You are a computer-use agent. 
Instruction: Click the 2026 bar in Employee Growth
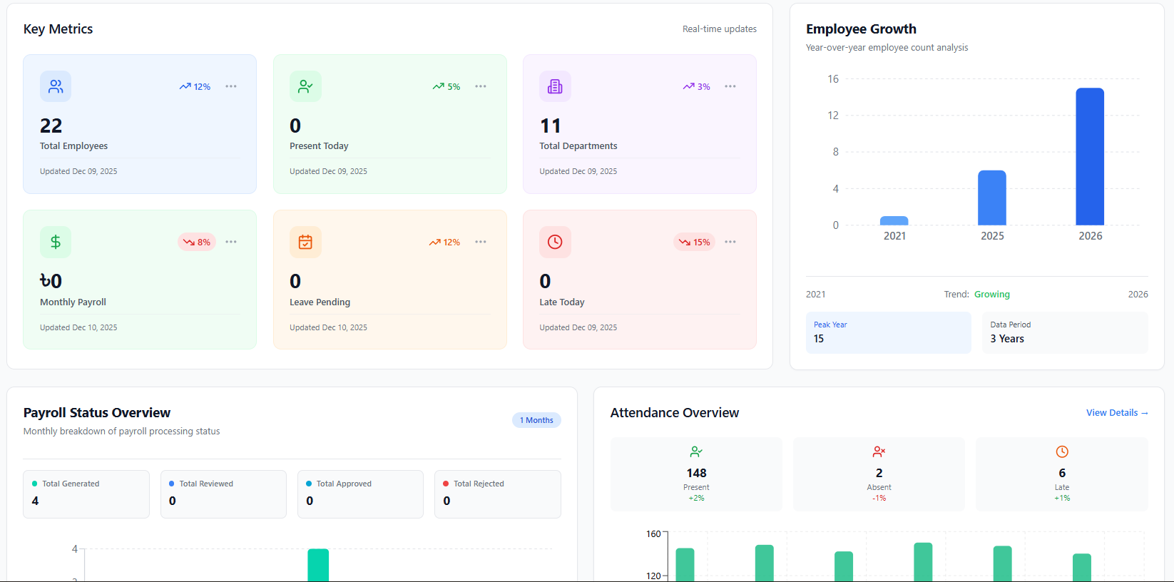(x=1090, y=157)
